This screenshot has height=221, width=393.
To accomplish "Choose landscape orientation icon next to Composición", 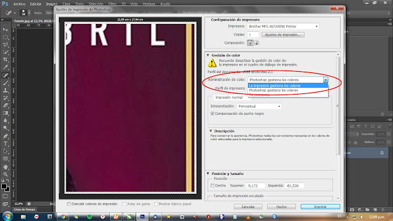I will pyautogui.click(x=257, y=43).
